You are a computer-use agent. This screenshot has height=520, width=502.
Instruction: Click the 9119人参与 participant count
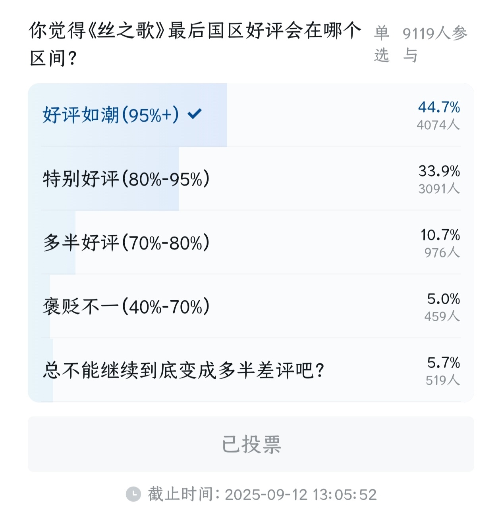434,44
